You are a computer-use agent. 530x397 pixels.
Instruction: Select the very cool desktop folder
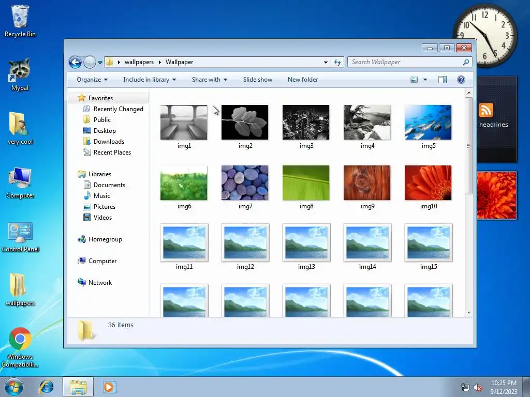[x=20, y=128]
